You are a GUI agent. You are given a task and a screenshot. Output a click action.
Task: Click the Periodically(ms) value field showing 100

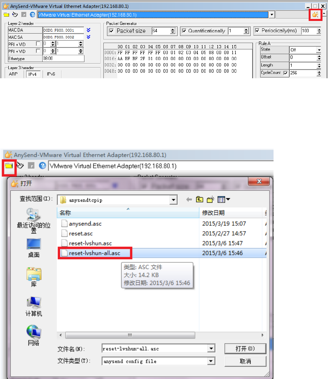309,30
